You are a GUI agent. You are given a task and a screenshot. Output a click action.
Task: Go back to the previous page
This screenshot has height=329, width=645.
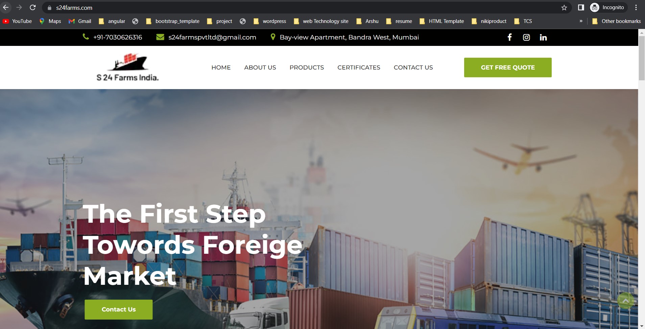6,7
